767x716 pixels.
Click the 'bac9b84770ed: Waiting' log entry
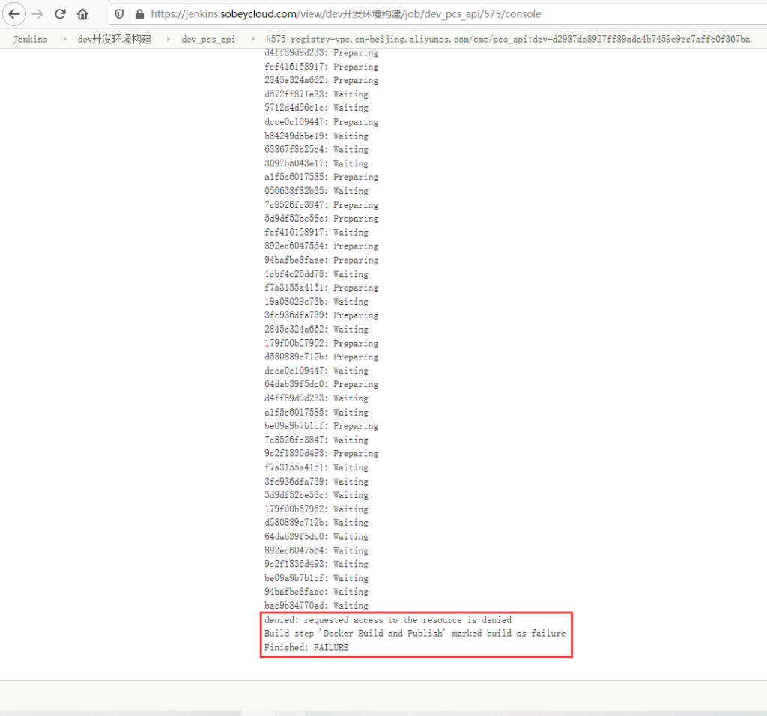pyautogui.click(x=315, y=605)
